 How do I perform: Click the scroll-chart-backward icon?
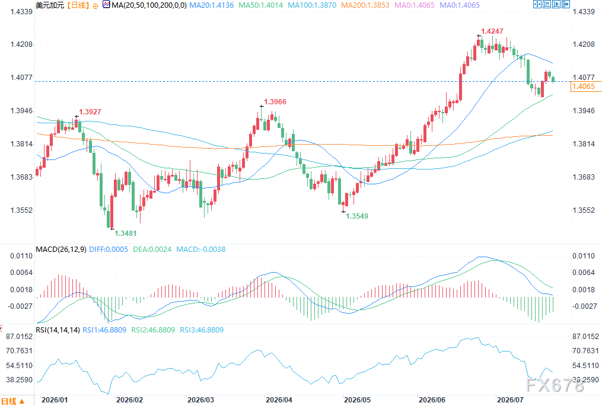tap(547, 5)
